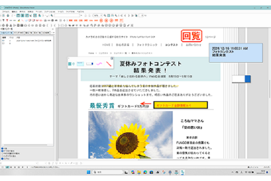Screen dimensions: 271x181
Task: Select the red diagonal line annotation tool
Action: pyautogui.click(x=108, y=64)
